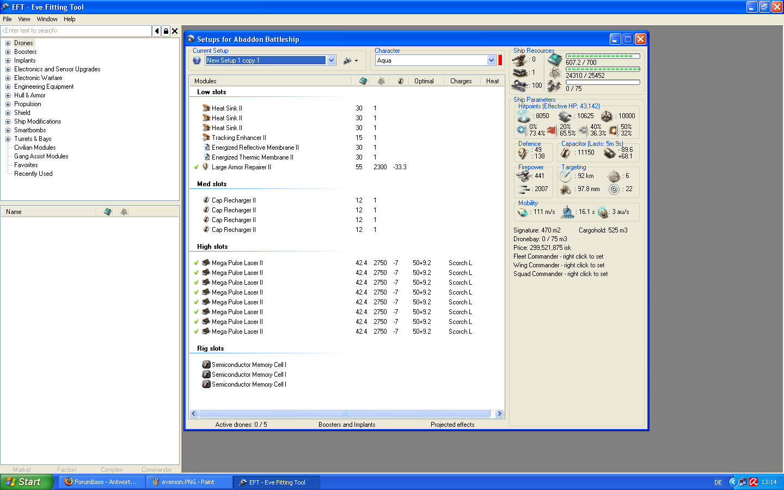The height and width of the screenshot is (490, 784).
Task: Click the EM resistance icon
Action: coord(522,130)
